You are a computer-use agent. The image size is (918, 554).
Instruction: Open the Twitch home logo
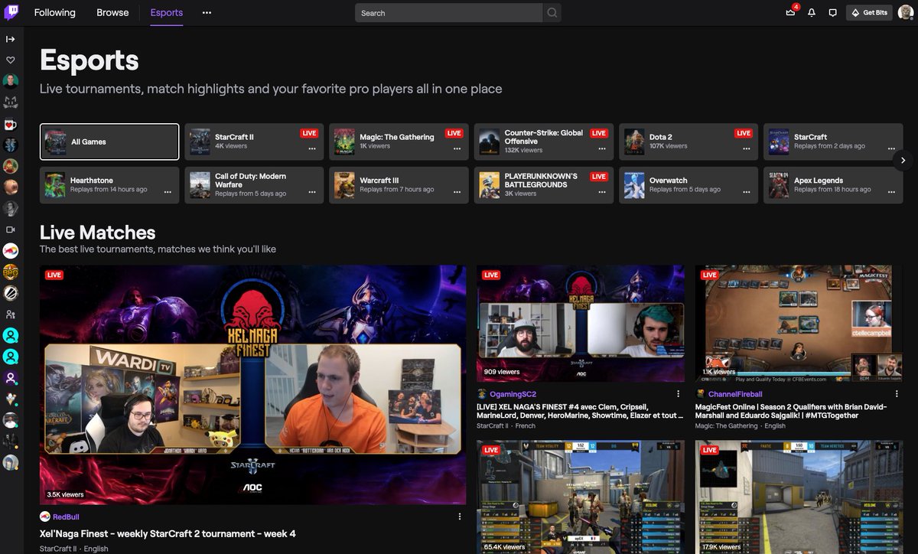pos(11,12)
